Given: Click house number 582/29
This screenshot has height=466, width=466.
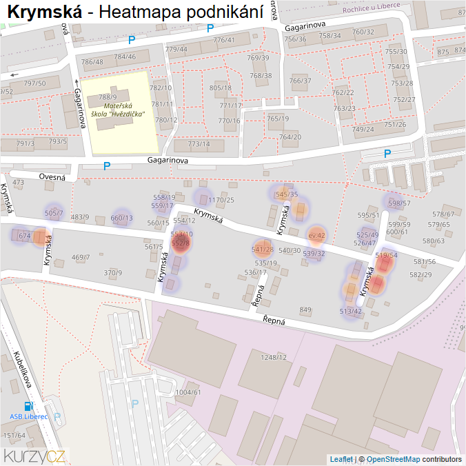Looking at the screenshot, I should coord(421,274).
